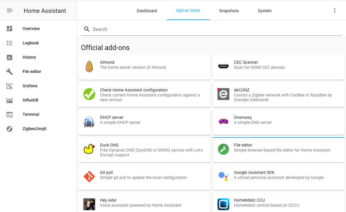The width and height of the screenshot is (346, 212).
Task: Click "A simple DHCP server" description
Action: [120, 122]
